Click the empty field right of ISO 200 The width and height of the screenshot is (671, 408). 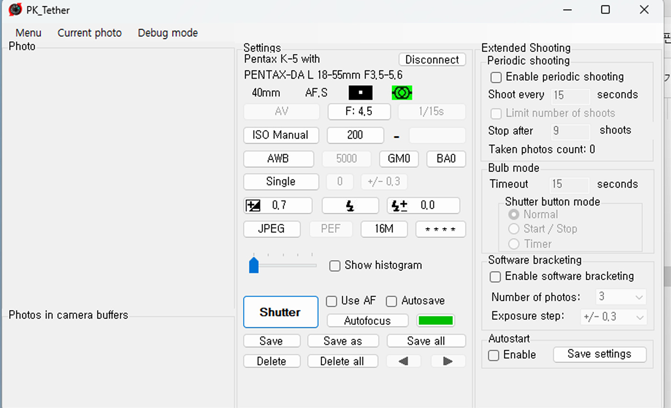(437, 135)
